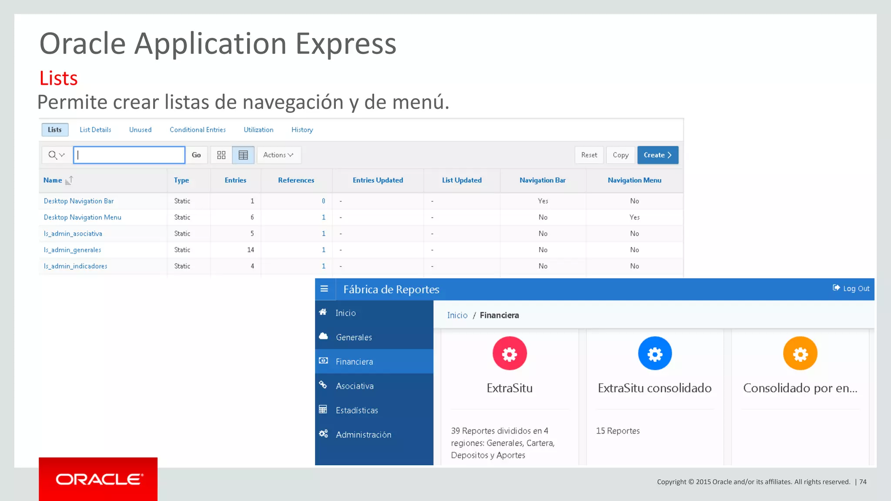Click the Inicio breadcrumb link
The image size is (891, 501).
coord(457,315)
